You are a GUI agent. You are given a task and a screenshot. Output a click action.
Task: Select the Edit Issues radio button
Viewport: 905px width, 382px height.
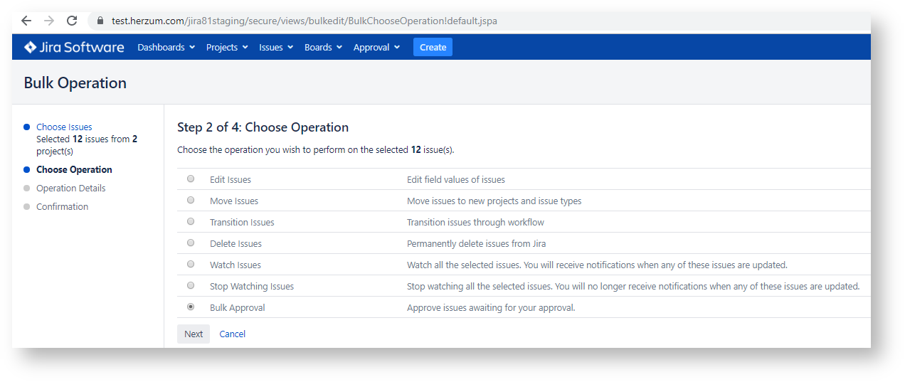[x=191, y=179]
